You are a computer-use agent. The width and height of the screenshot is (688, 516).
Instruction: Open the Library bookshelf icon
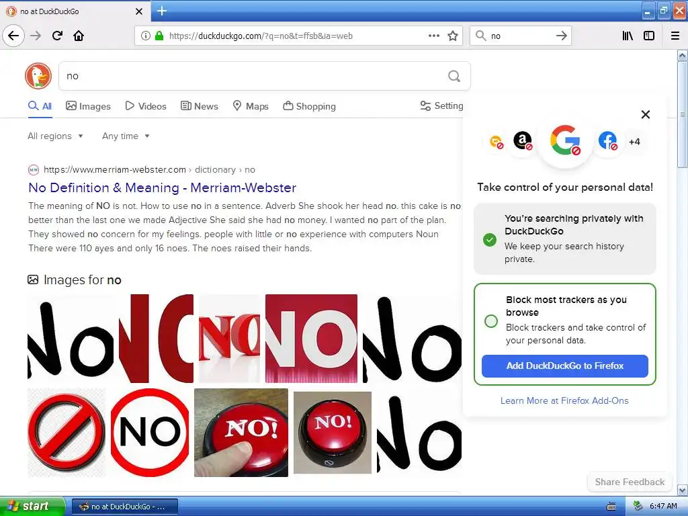tap(628, 36)
